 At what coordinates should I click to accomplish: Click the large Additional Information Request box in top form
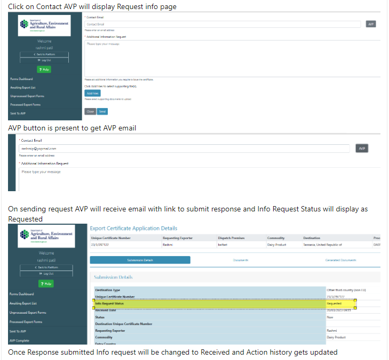(x=233, y=58)
